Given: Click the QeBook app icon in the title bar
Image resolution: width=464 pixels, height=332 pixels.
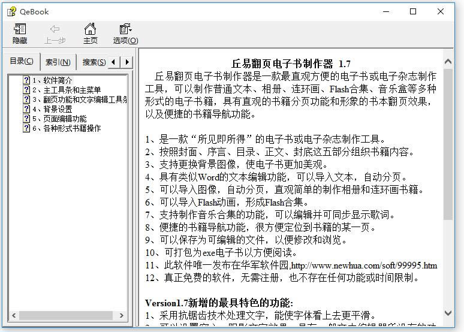Looking at the screenshot, I should pyautogui.click(x=11, y=12).
